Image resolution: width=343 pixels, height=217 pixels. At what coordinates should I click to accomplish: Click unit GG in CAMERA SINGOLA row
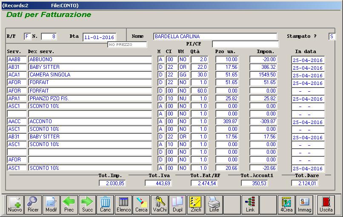tap(183, 75)
